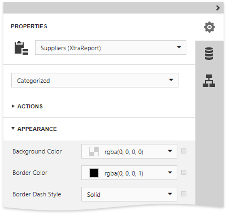This screenshot has height=215, width=227.
Task: Open the Properties gear tab
Action: click(x=209, y=27)
